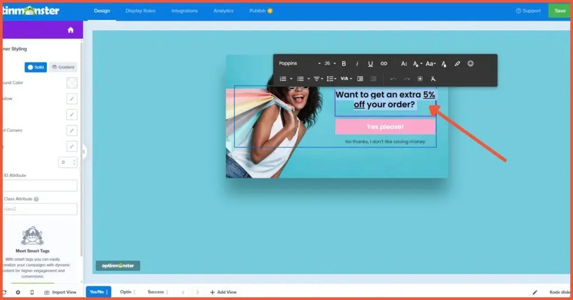Screen dimensions: 573x300
Task: Toggle bold formatting in text toolbar
Action: pos(344,64)
